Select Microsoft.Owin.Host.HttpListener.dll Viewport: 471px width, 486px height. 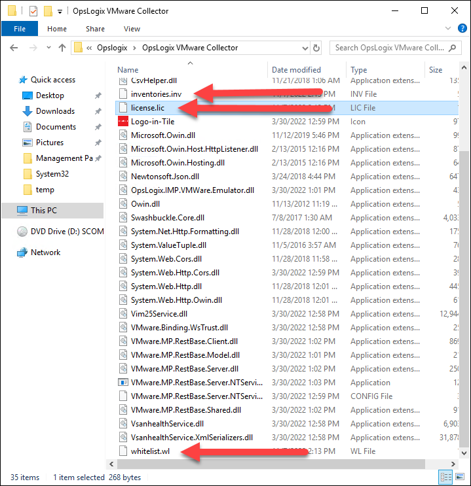(195, 149)
